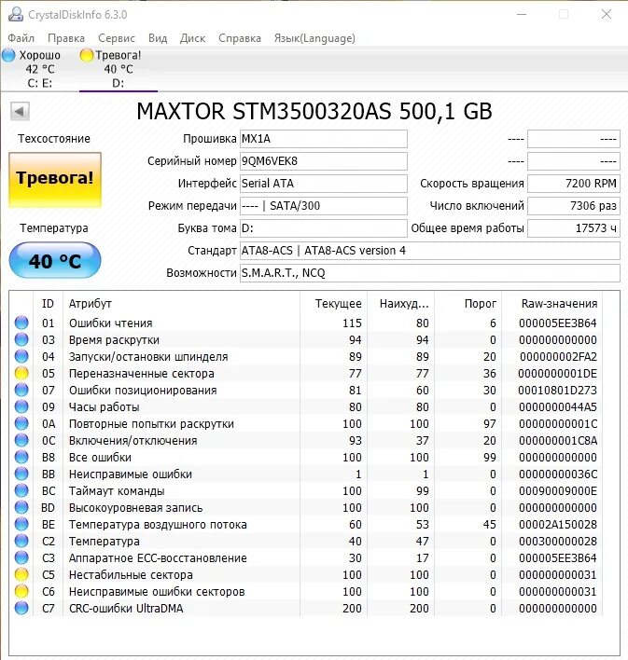Image resolution: width=628 pixels, height=660 pixels.
Task: Select the Включения/отключения row
Action: point(305,440)
